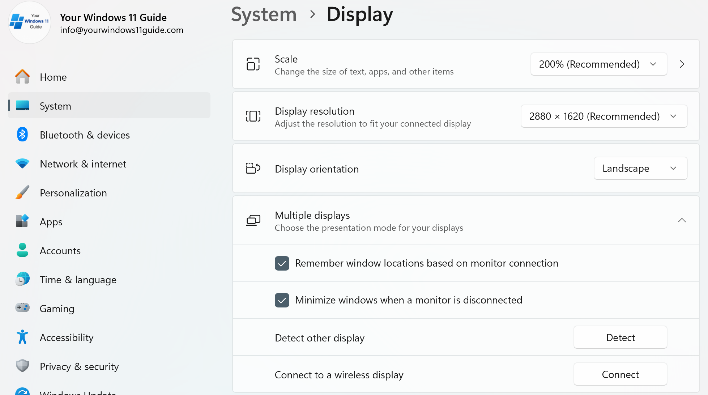Click the 'Detect other display' label

[x=320, y=338]
